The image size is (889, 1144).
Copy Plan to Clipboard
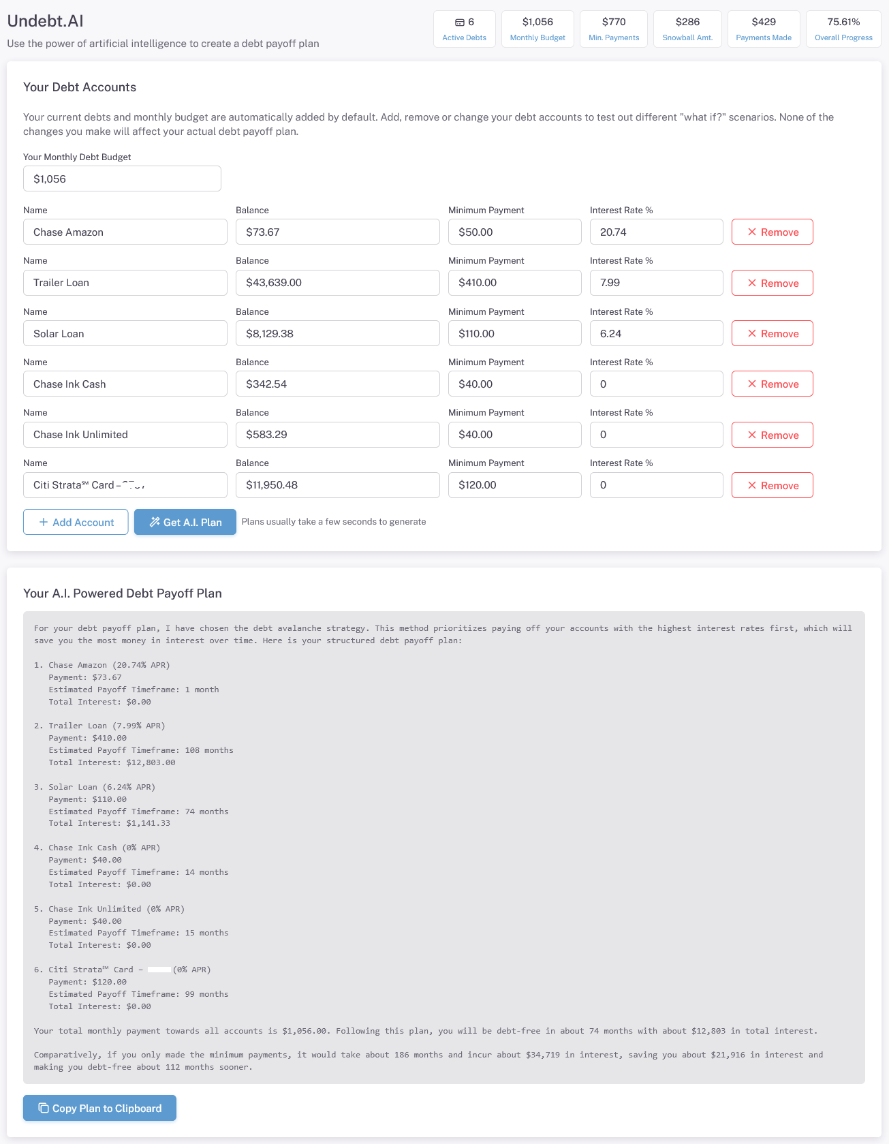[99, 1108]
